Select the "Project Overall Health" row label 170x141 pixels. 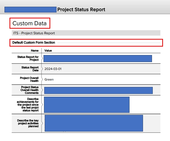29,79
